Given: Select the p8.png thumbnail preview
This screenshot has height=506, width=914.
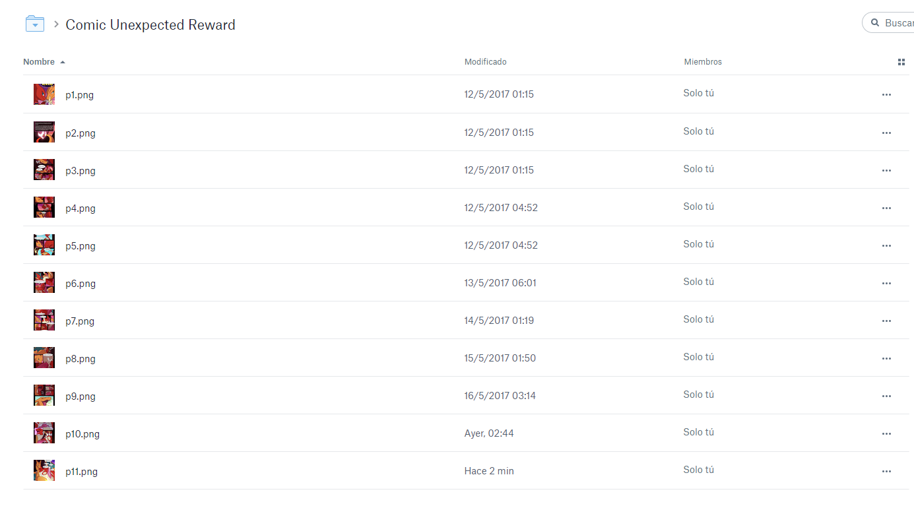Looking at the screenshot, I should 44,358.
